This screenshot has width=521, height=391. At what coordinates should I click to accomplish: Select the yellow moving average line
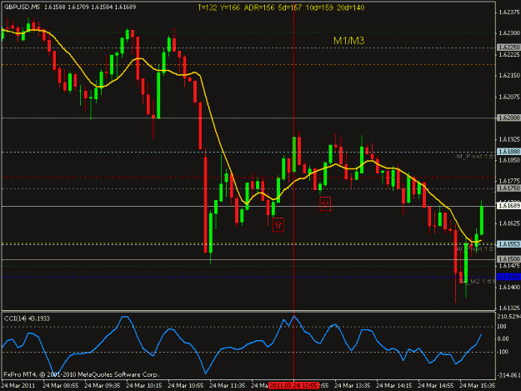coord(216,133)
